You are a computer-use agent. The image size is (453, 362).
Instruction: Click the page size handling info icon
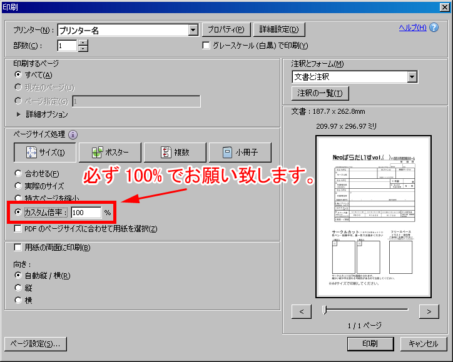pos(73,134)
